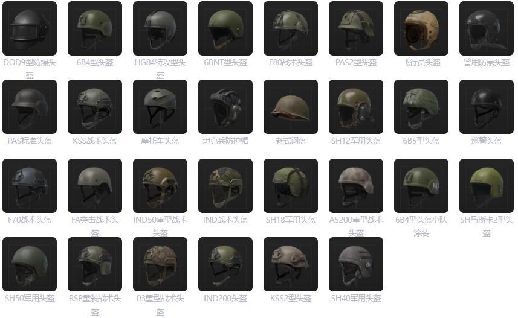Click the DOD9型防爆头盔 helmet icon
The image size is (518, 318).
coord(30,28)
